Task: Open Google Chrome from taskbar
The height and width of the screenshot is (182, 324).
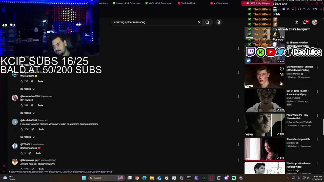Action: pyautogui.click(x=137, y=178)
